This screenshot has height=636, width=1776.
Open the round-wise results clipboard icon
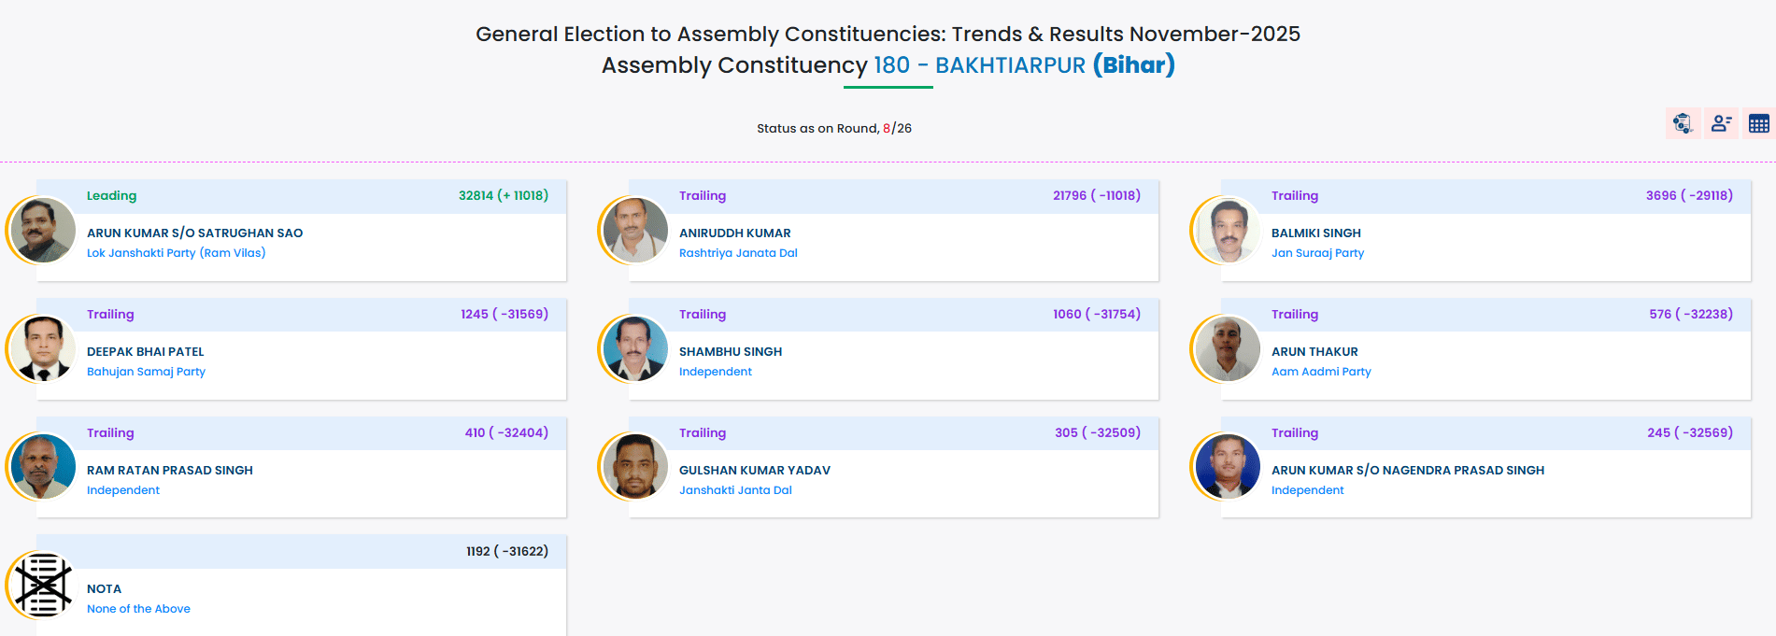(x=1683, y=123)
